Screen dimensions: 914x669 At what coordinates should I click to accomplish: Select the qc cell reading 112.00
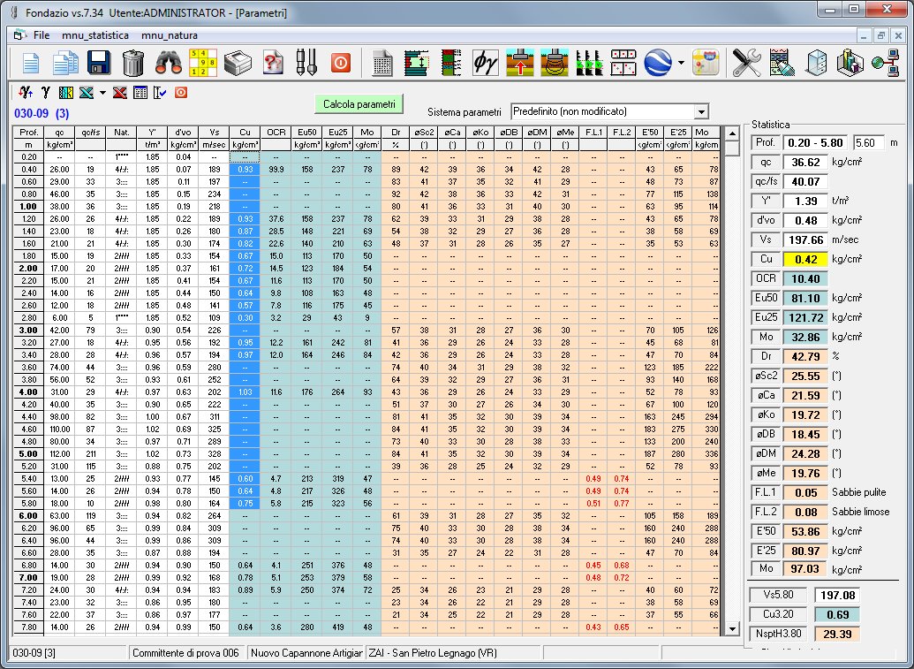(59, 453)
